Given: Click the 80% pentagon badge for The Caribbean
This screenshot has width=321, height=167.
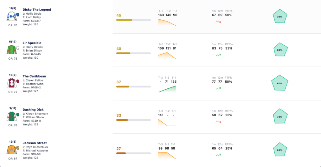Looking at the screenshot, I should click(x=280, y=83).
